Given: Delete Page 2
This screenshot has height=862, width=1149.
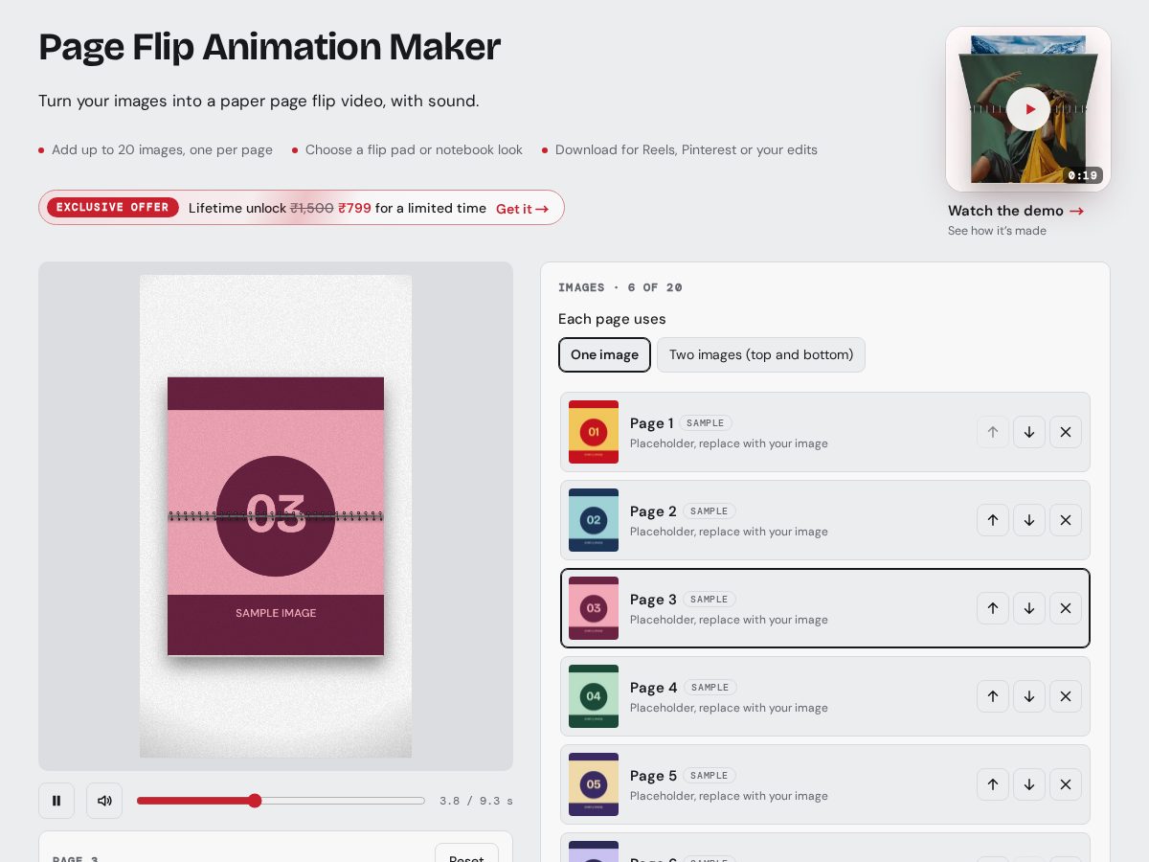Looking at the screenshot, I should click(1066, 520).
